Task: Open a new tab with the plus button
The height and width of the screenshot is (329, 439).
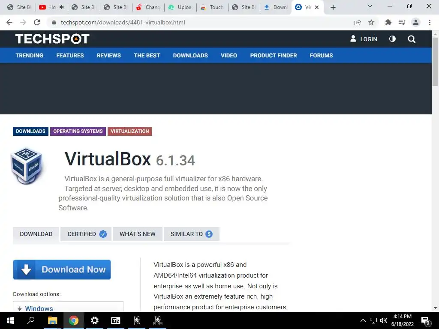Action: point(333,7)
